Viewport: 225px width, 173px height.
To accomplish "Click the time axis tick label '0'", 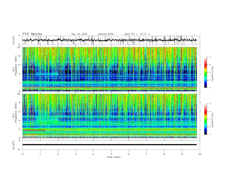I will click(22, 154).
